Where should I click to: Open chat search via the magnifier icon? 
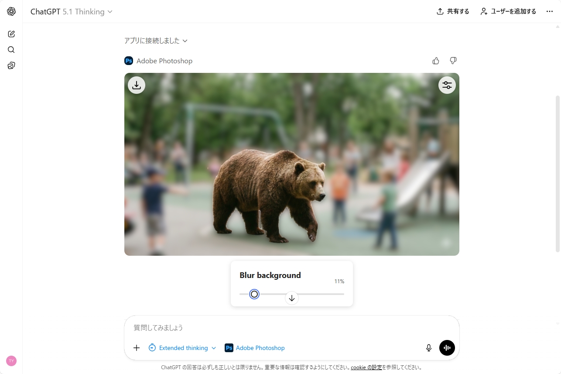pyautogui.click(x=11, y=50)
